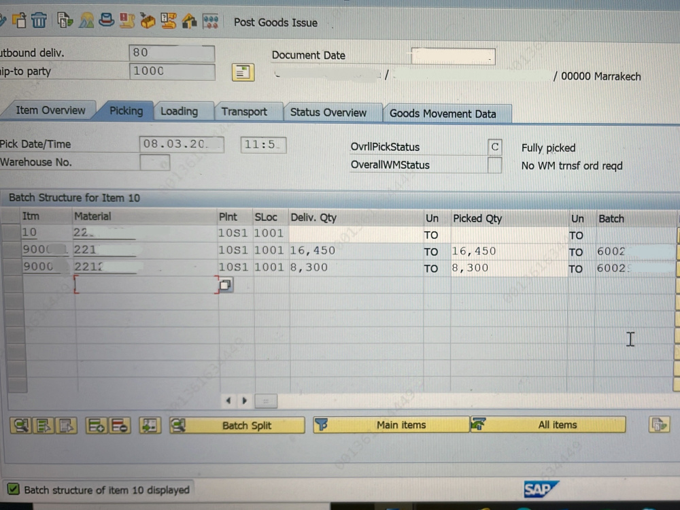Click the select all rows icon

pyautogui.click(x=44, y=426)
